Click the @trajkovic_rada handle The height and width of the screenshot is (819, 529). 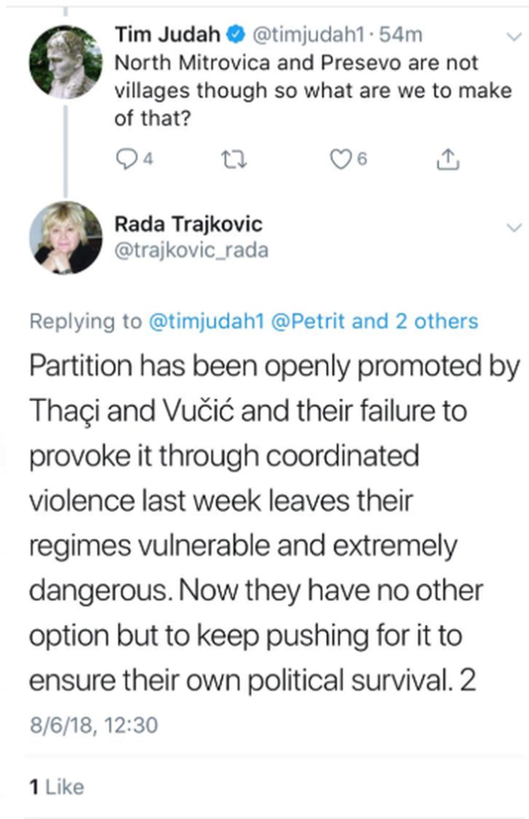191,250
